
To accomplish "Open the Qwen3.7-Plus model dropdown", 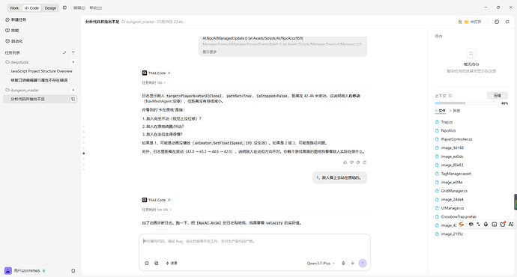I will point(321,264).
